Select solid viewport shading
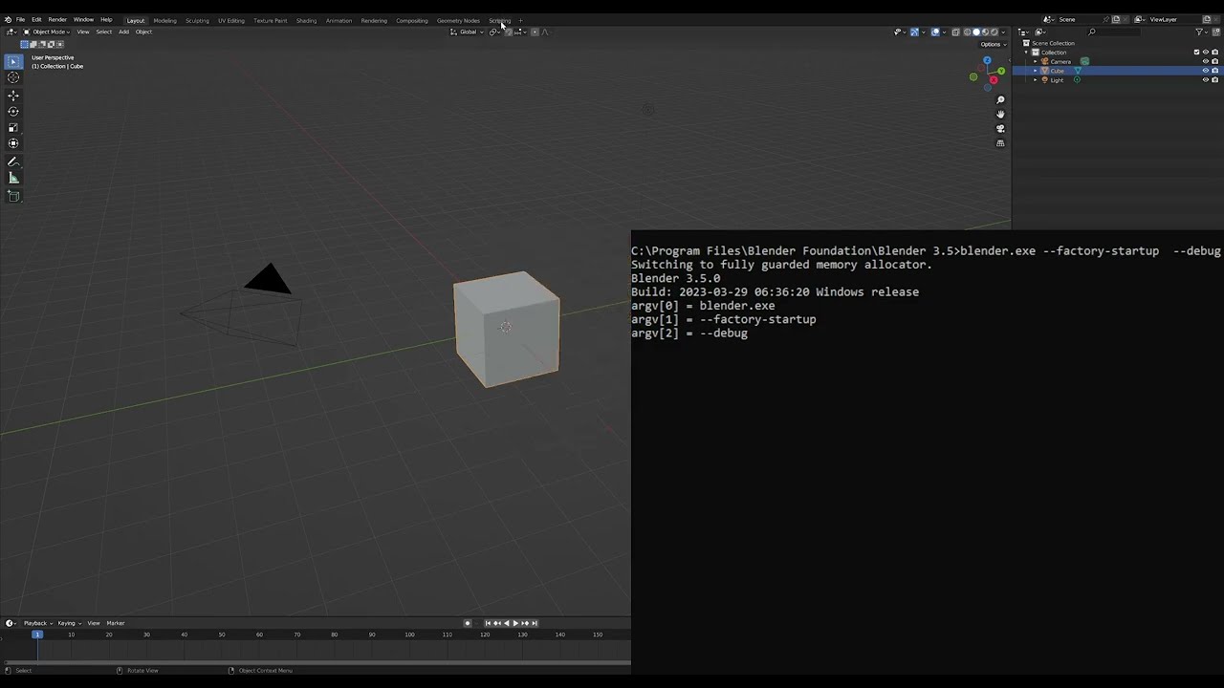The image size is (1224, 688). 976,32
